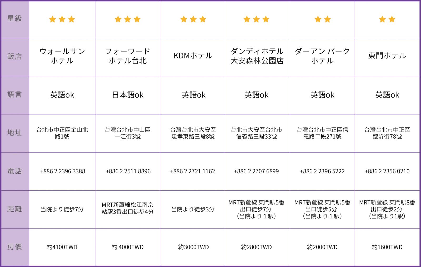Click the 東門ホテル hotel name
421x267 pixels.
point(387,56)
